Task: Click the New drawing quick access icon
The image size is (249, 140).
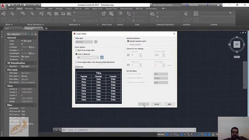Action: 9,5
